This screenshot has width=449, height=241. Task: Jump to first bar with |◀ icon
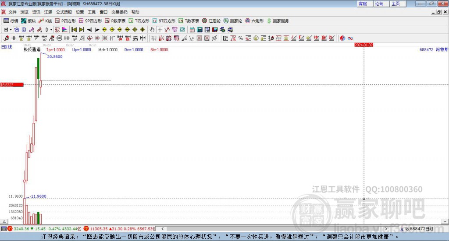coord(74,30)
